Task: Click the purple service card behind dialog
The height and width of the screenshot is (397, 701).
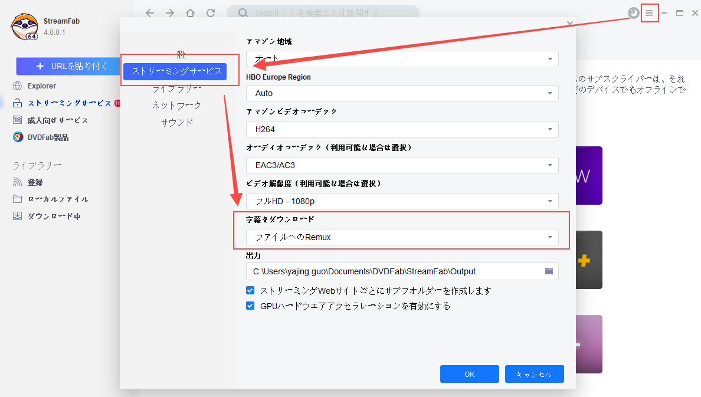Action: click(589, 175)
